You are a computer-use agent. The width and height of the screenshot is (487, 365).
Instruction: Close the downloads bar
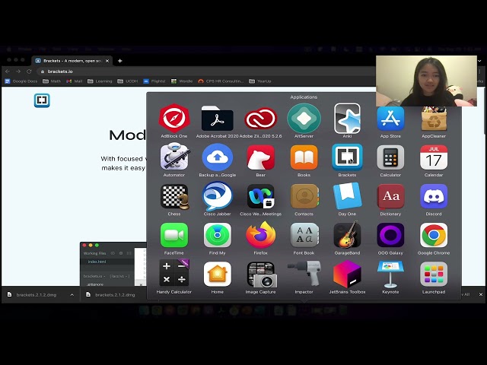(480, 294)
